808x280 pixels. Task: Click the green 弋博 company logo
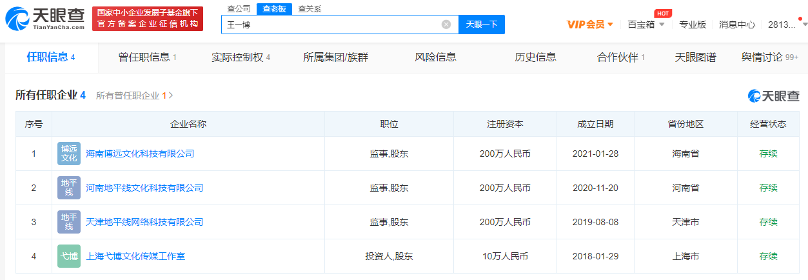(69, 256)
